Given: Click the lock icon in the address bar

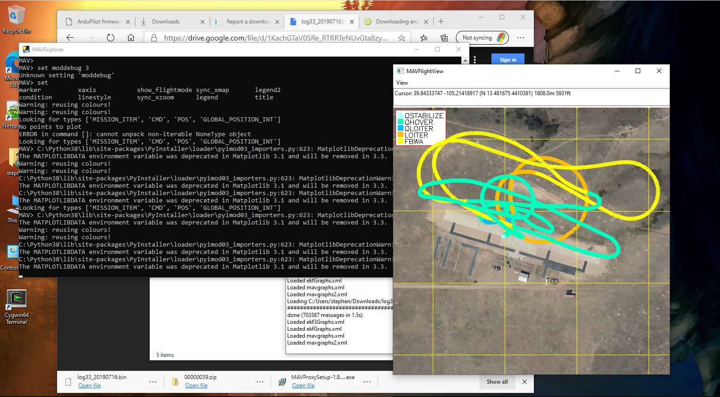Looking at the screenshot, I should pyautogui.click(x=153, y=38).
